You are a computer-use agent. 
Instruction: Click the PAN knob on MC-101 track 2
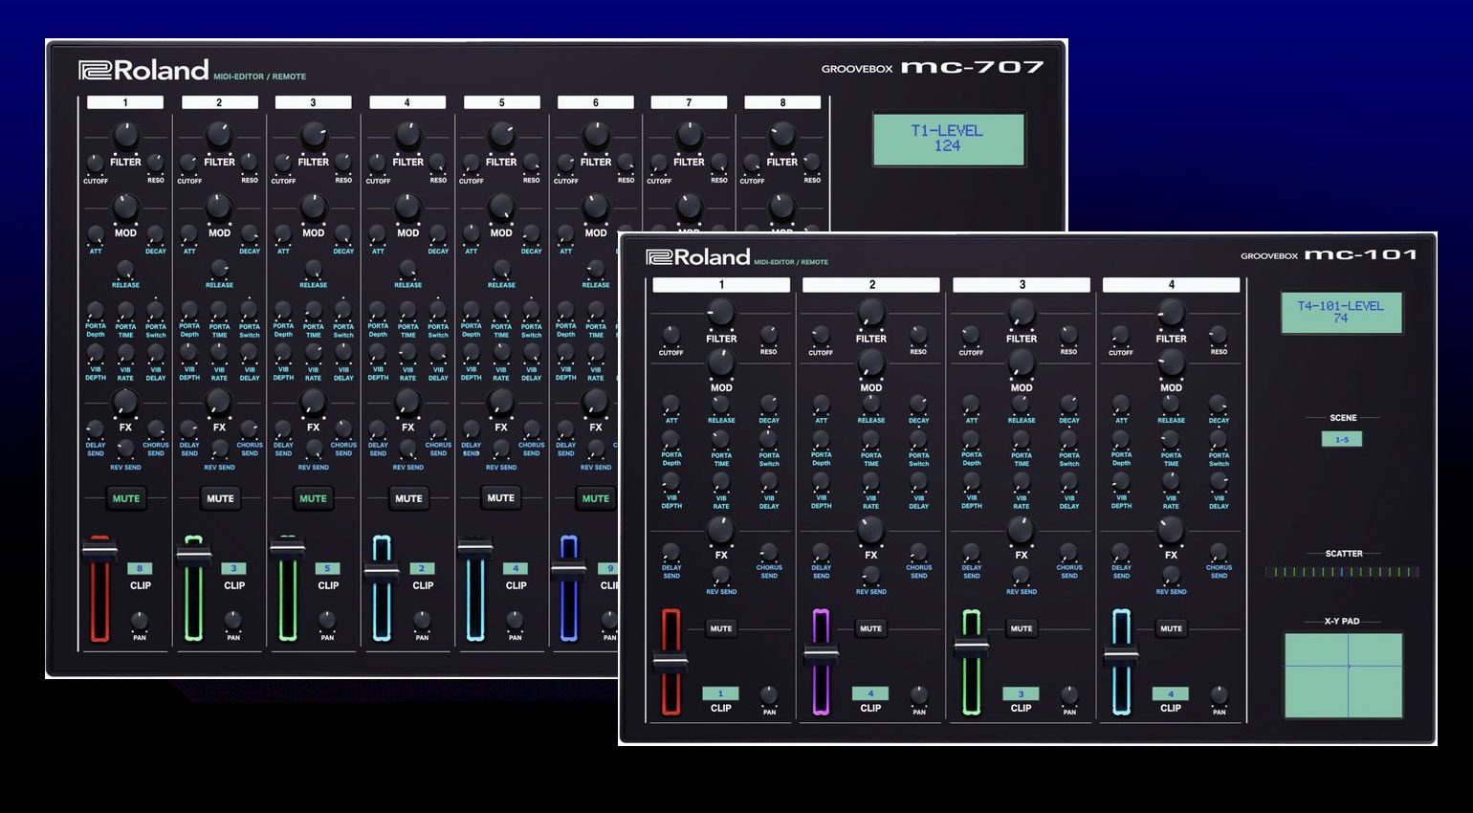[919, 695]
